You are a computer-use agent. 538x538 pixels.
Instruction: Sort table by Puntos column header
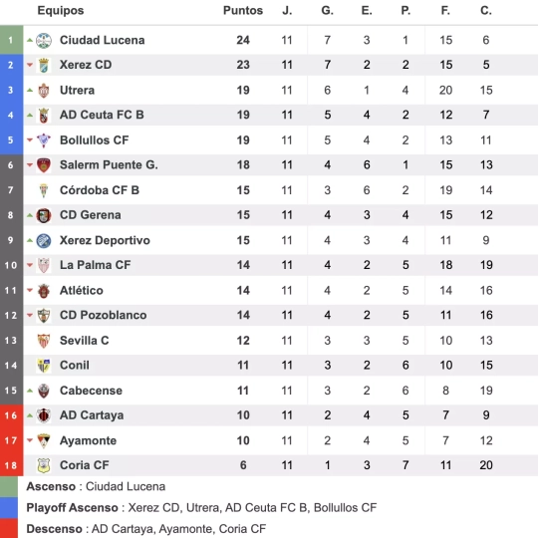pyautogui.click(x=243, y=10)
